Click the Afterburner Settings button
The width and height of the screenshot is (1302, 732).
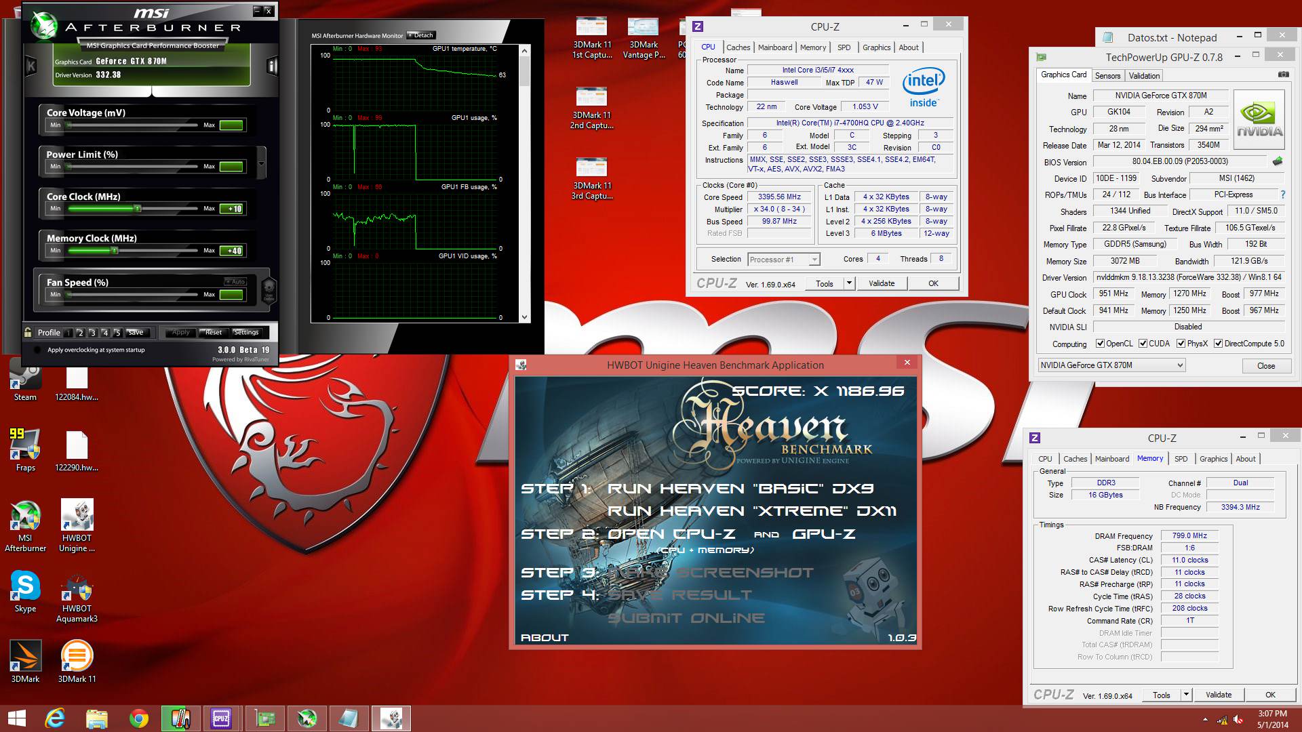tap(246, 333)
